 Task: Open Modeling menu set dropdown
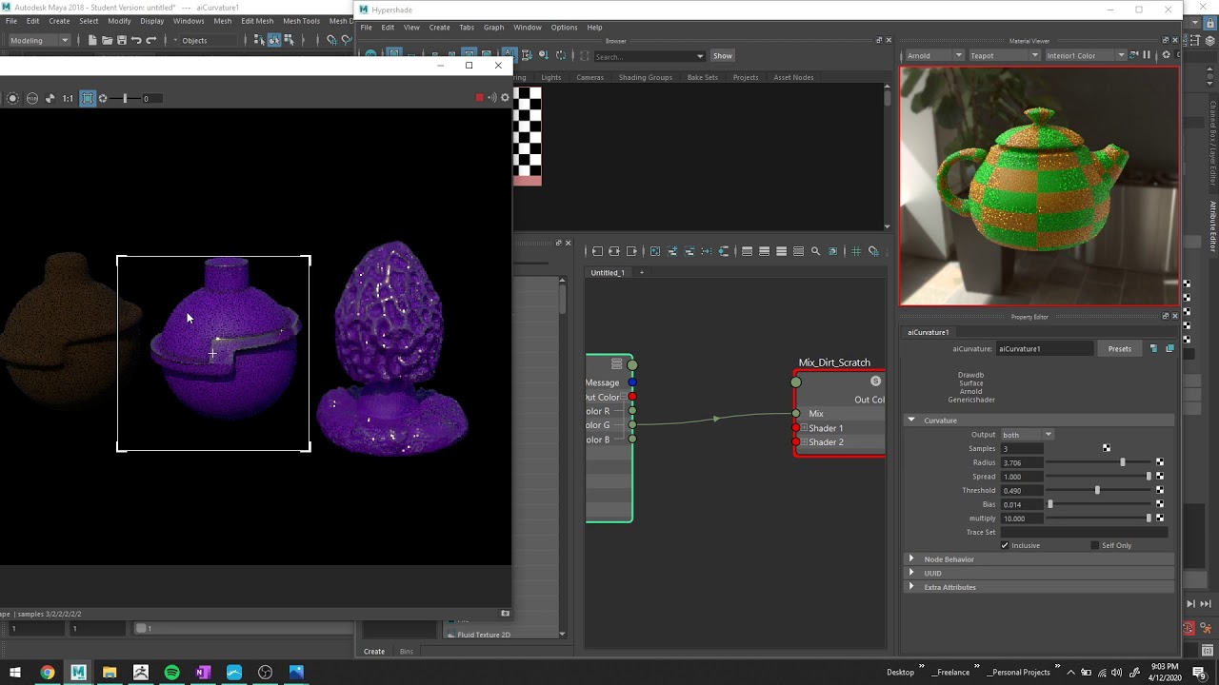click(x=39, y=40)
